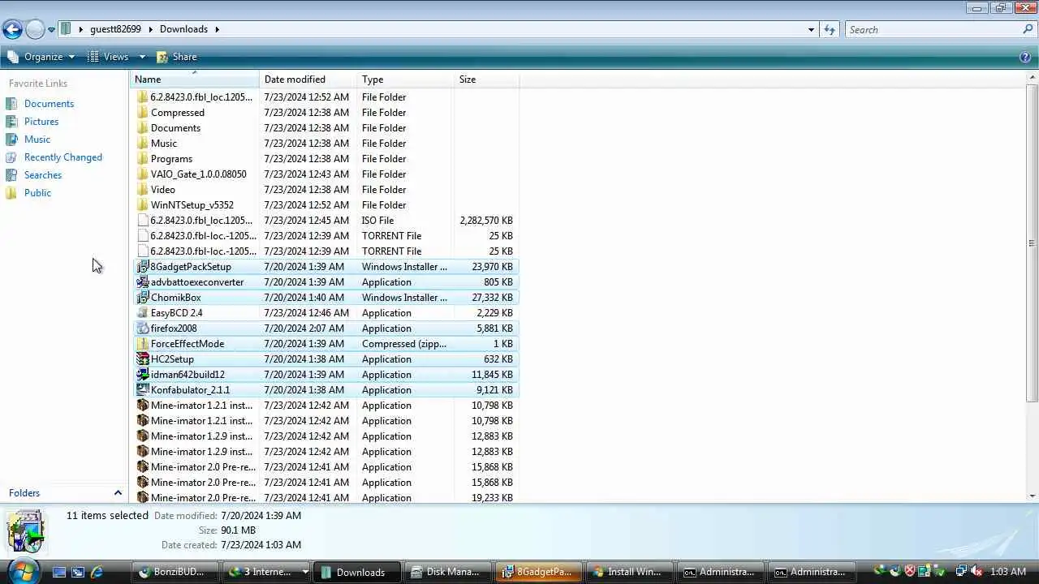Expand the Folders pane chevron
Screen dimensions: 1039x584
click(118, 493)
